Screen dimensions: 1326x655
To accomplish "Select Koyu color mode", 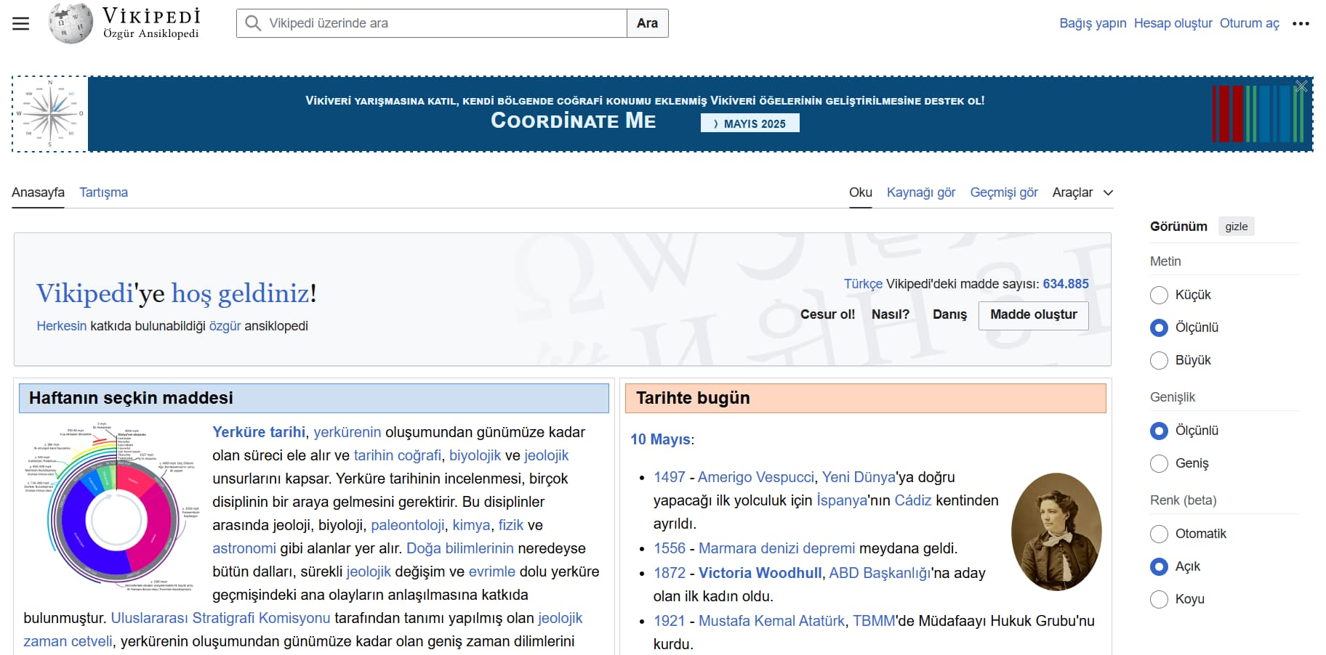I will tap(1159, 599).
